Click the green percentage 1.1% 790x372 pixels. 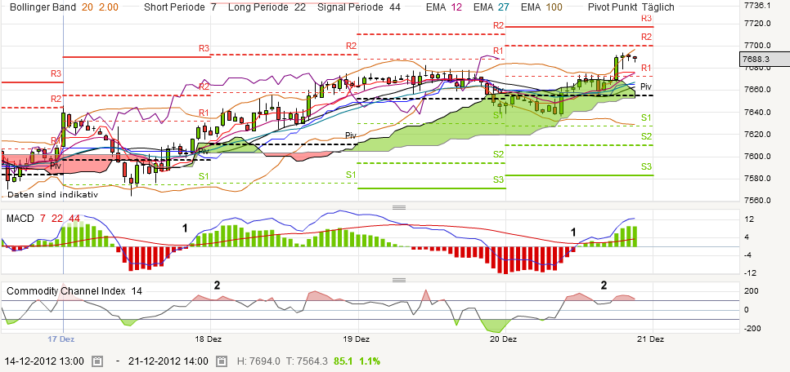tap(370, 361)
